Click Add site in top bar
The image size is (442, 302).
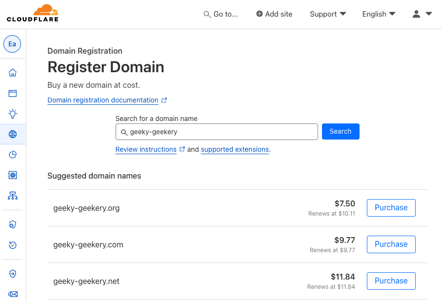point(274,14)
